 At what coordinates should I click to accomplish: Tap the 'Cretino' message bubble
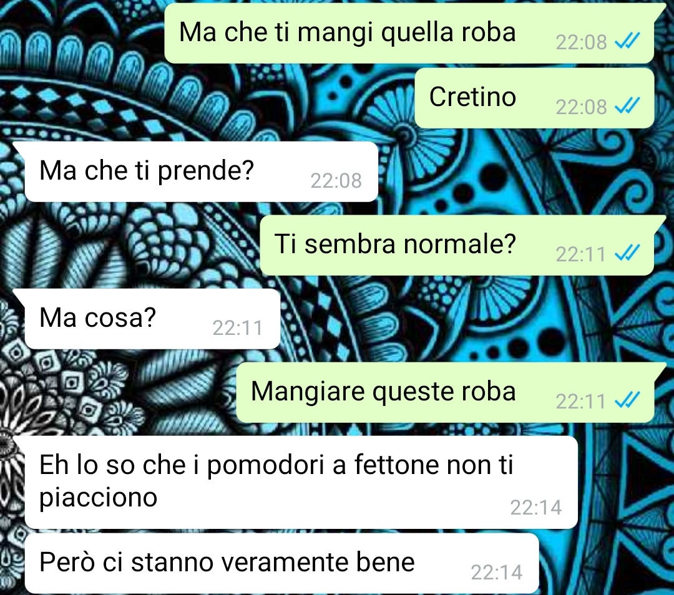pos(534,98)
